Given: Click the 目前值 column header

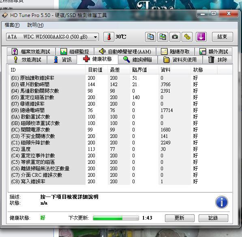Looking at the screenshot, I should click(96, 70).
